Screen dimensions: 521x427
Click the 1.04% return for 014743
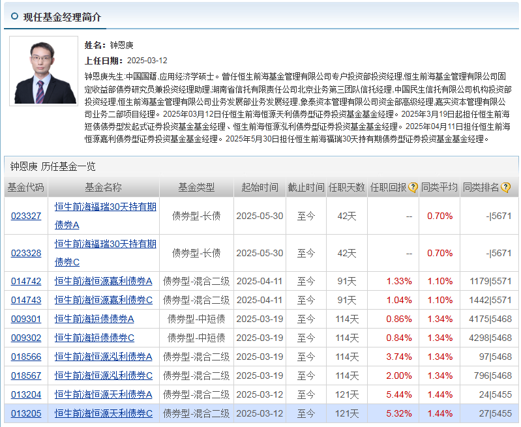[x=398, y=300]
